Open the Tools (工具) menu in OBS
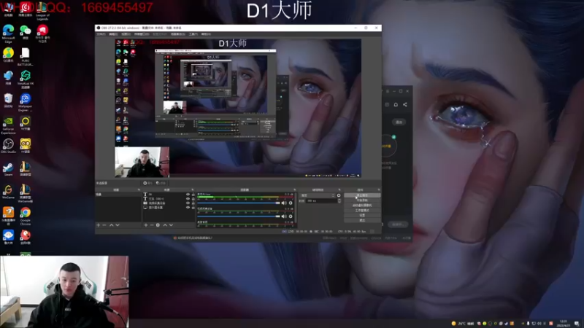 [193, 34]
